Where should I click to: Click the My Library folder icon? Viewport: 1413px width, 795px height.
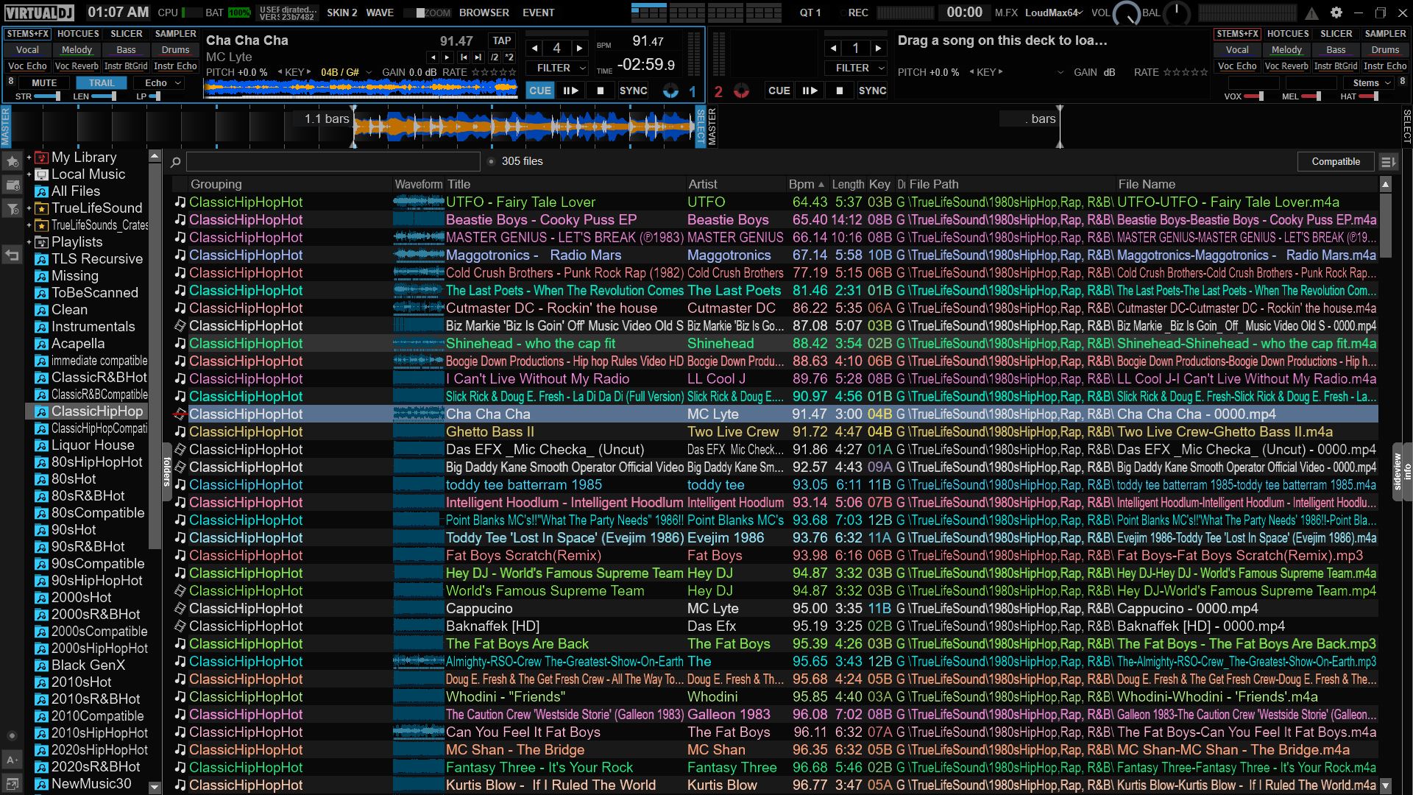click(x=42, y=158)
